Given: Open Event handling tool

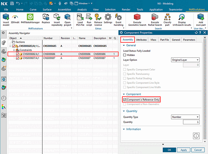Looking at the screenshot, I should (x=118, y=17).
